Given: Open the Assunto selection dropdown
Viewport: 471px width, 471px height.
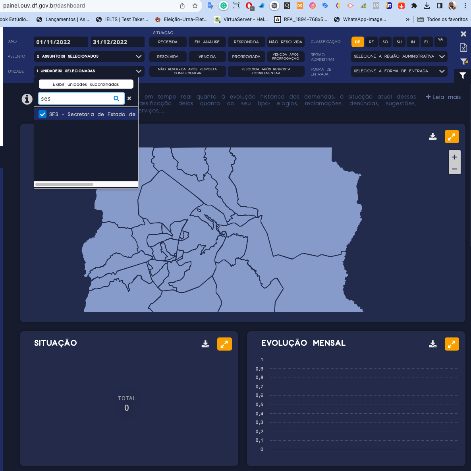Looking at the screenshot, I should [89, 56].
